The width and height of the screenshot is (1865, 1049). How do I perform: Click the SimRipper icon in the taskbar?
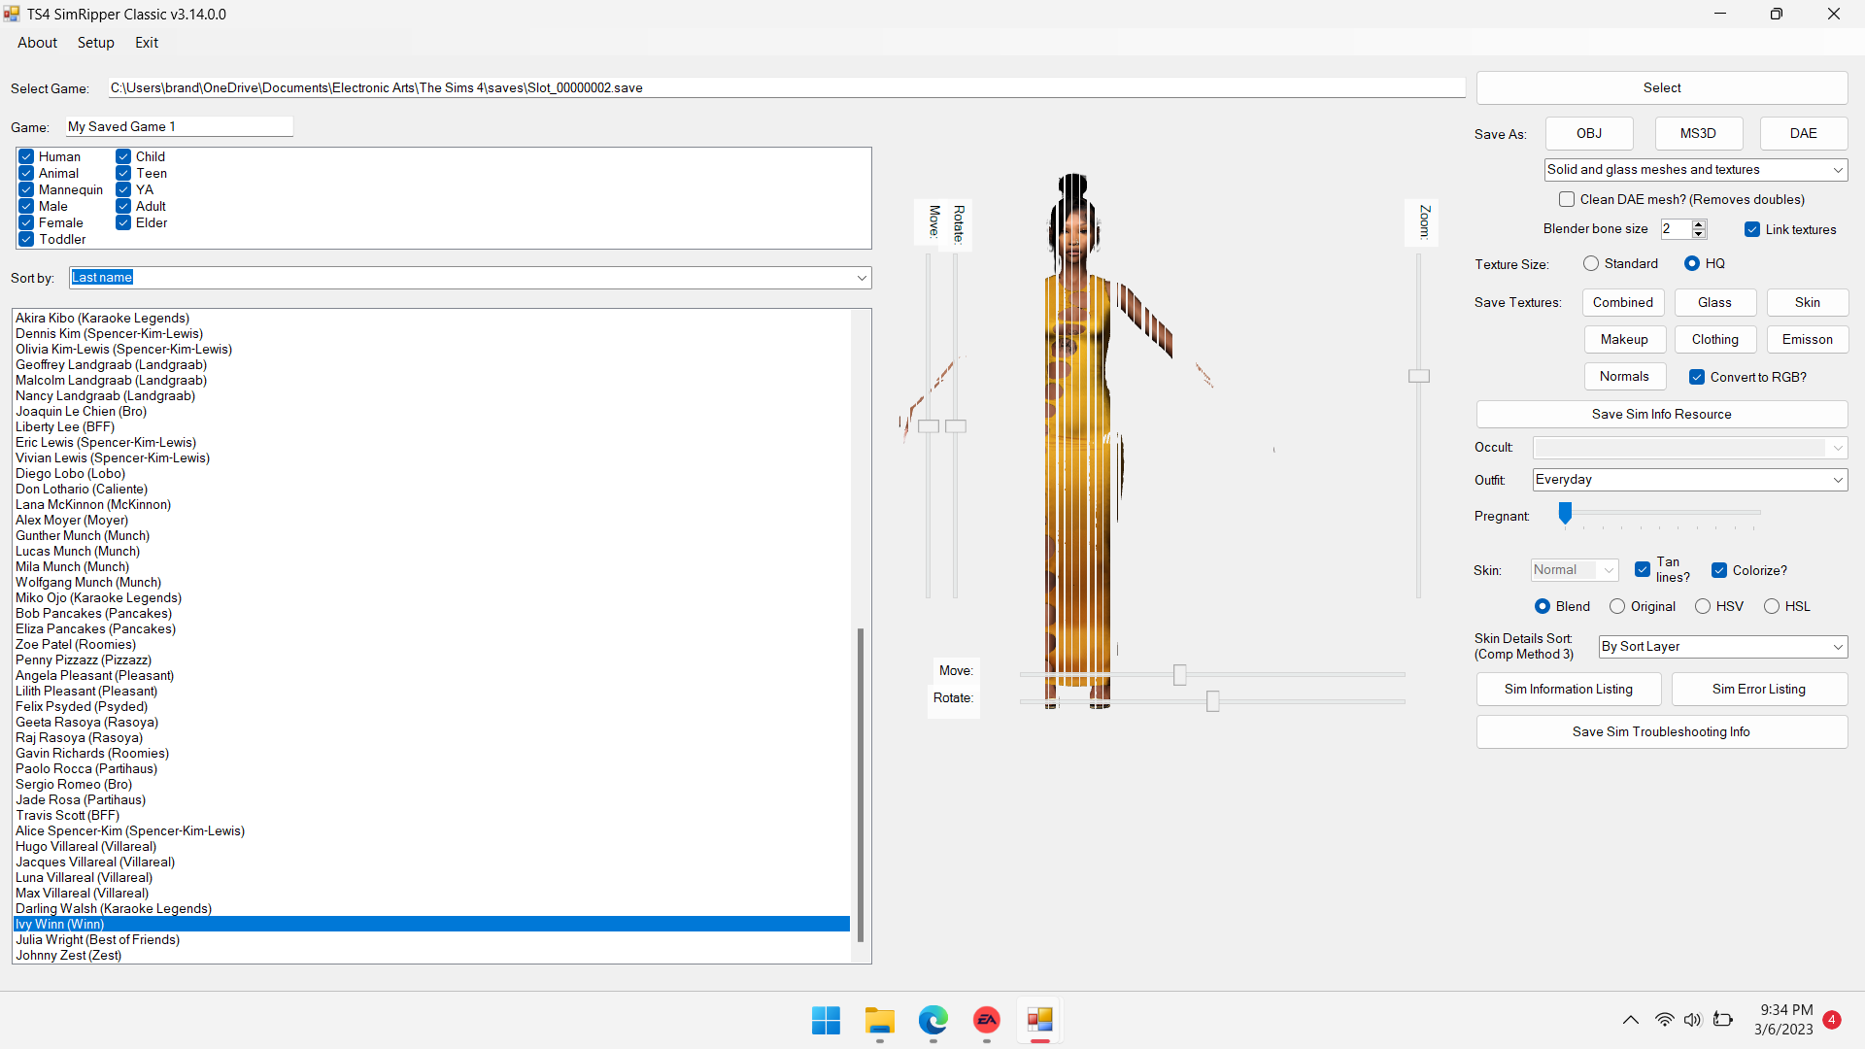click(1039, 1021)
